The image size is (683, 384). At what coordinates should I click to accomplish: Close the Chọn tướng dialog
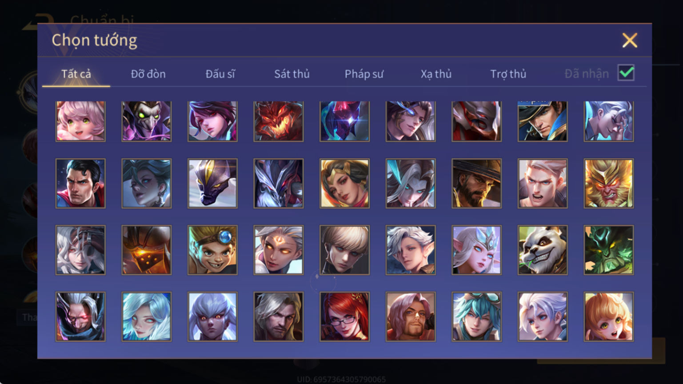630,40
